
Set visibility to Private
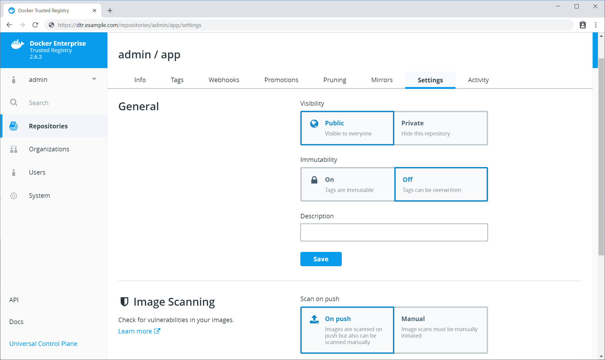pyautogui.click(x=441, y=128)
